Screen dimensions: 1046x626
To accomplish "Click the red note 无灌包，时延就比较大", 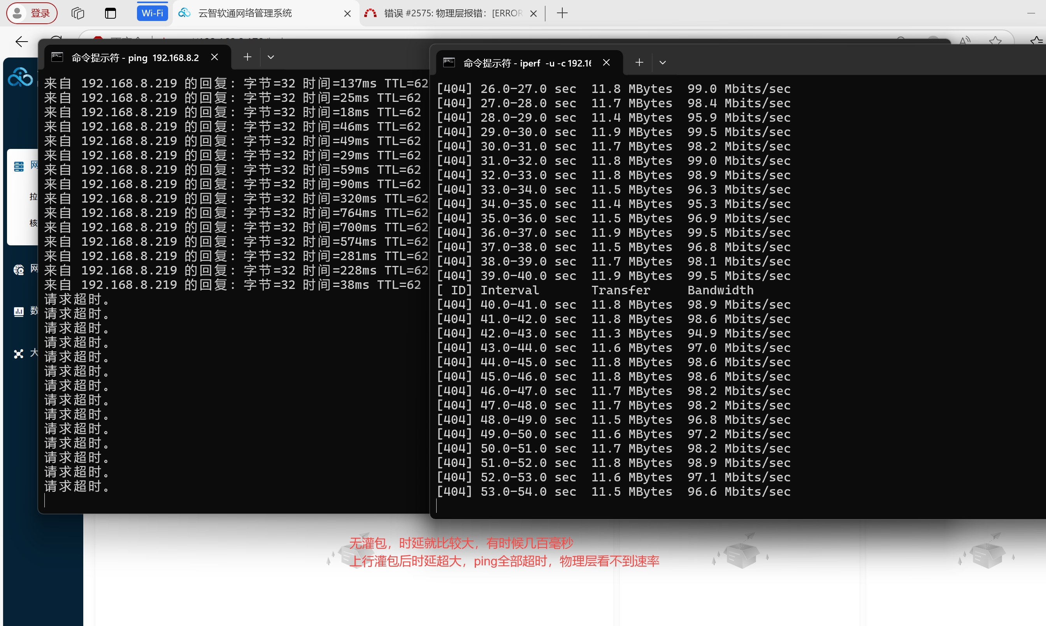I will click(x=461, y=543).
